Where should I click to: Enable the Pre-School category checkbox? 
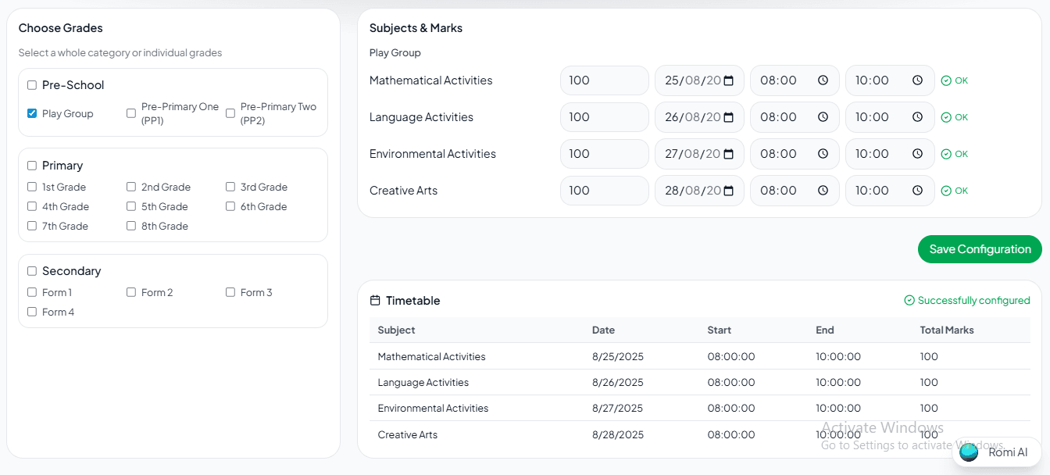[31, 84]
